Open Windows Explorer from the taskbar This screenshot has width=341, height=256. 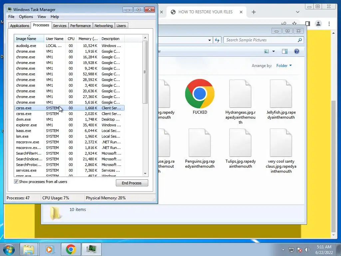(x=29, y=249)
